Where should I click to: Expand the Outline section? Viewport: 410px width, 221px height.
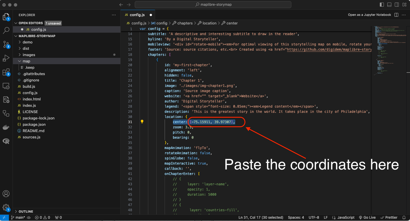click(x=26, y=212)
